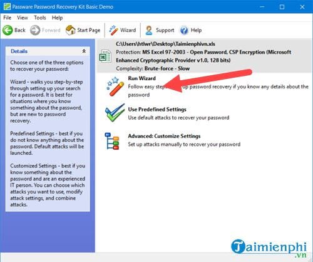This screenshot has height=262, width=313.
Task: Select the Run Wizard link
Action: coord(142,78)
